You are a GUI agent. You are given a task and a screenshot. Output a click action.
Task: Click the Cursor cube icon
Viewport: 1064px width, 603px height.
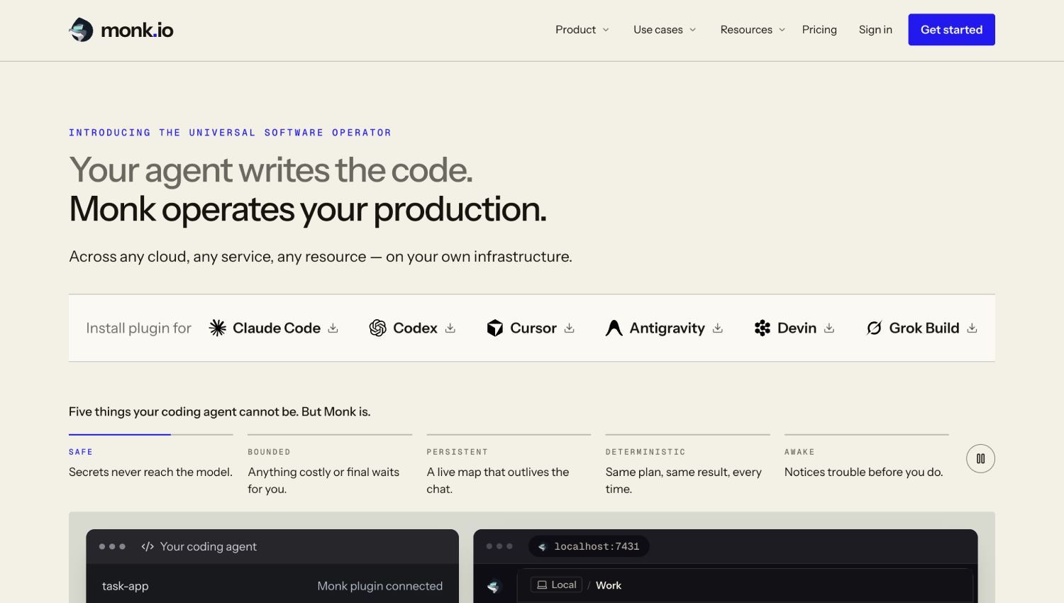495,328
